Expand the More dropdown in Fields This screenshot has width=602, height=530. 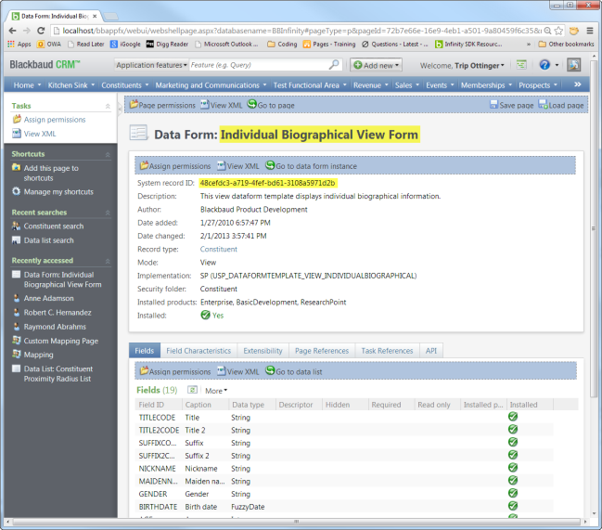[x=216, y=391]
